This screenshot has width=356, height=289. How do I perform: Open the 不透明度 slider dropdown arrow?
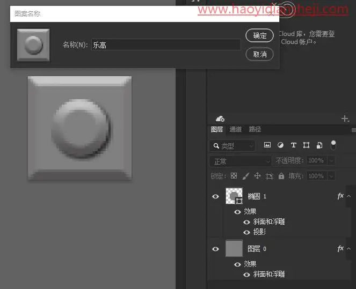(331, 161)
